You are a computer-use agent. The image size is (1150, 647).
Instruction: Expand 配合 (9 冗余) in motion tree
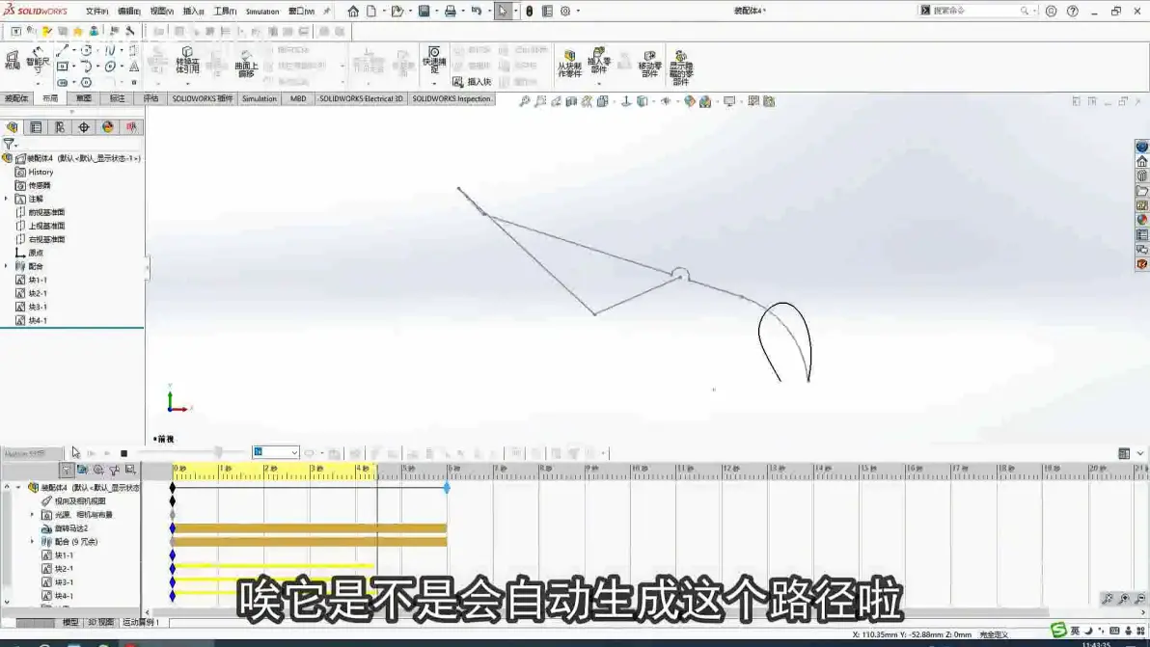pos(32,542)
